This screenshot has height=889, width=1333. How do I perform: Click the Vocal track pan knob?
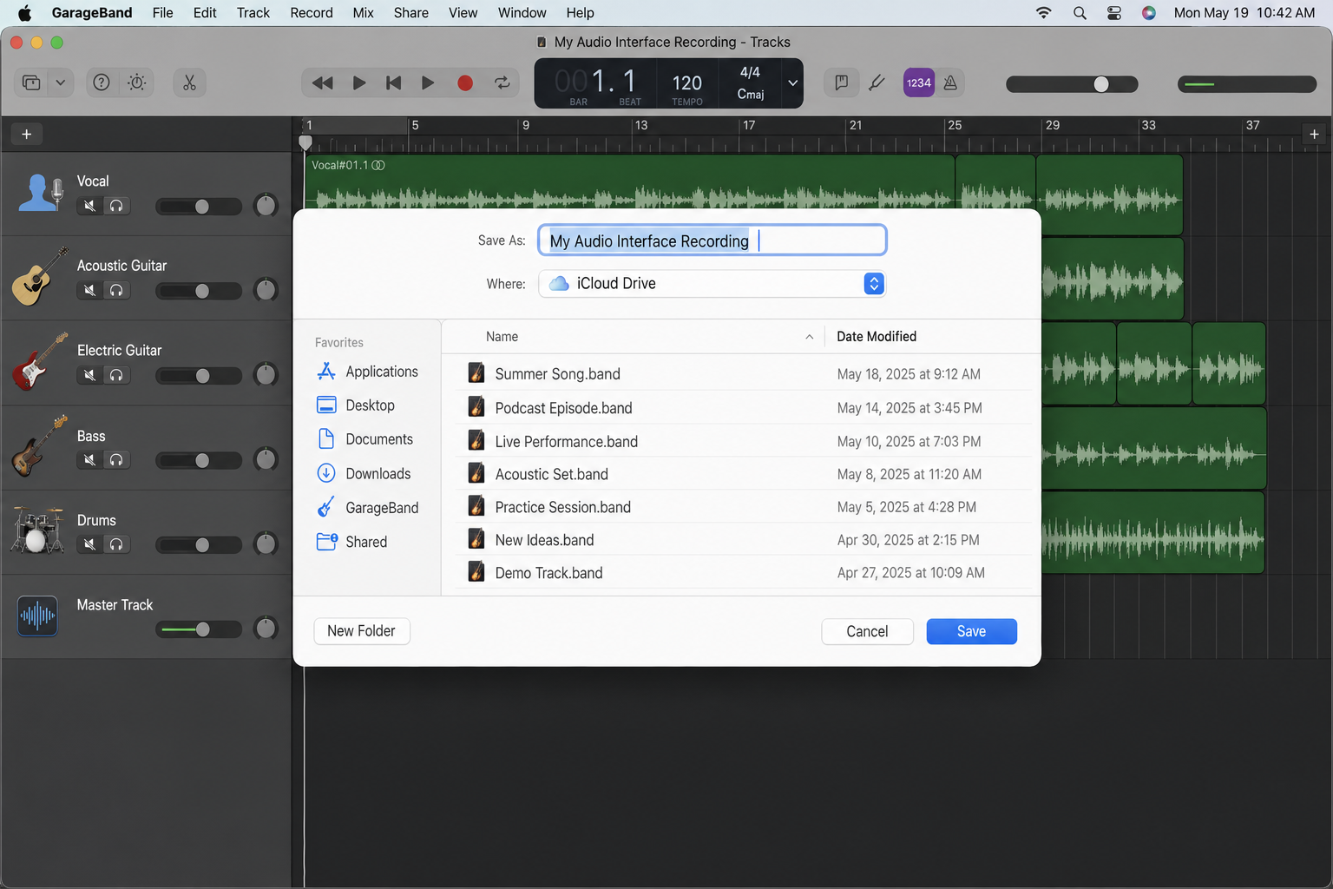pyautogui.click(x=266, y=206)
